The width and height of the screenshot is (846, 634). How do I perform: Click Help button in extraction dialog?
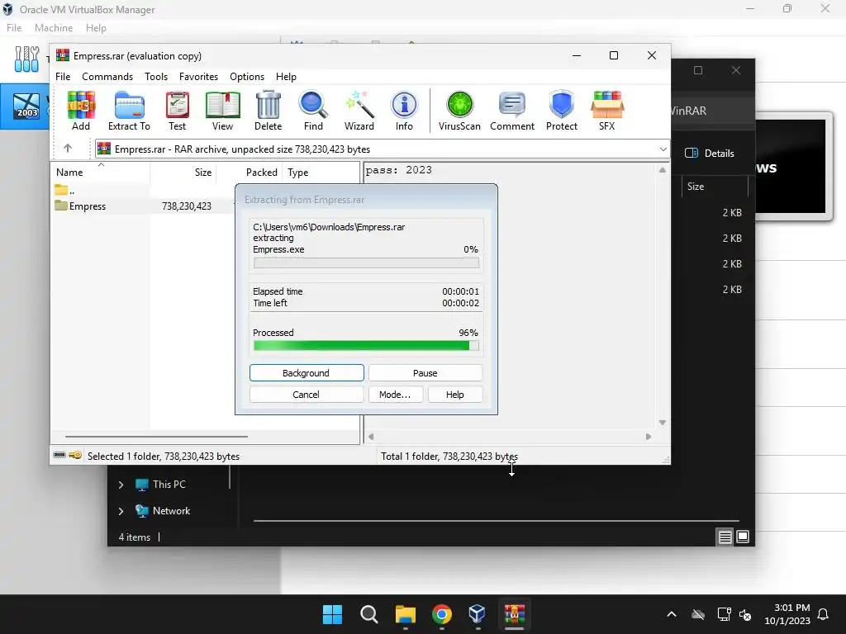455,395
